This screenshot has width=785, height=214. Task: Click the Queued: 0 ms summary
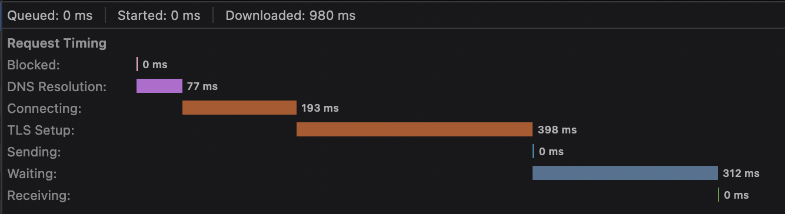click(x=50, y=16)
